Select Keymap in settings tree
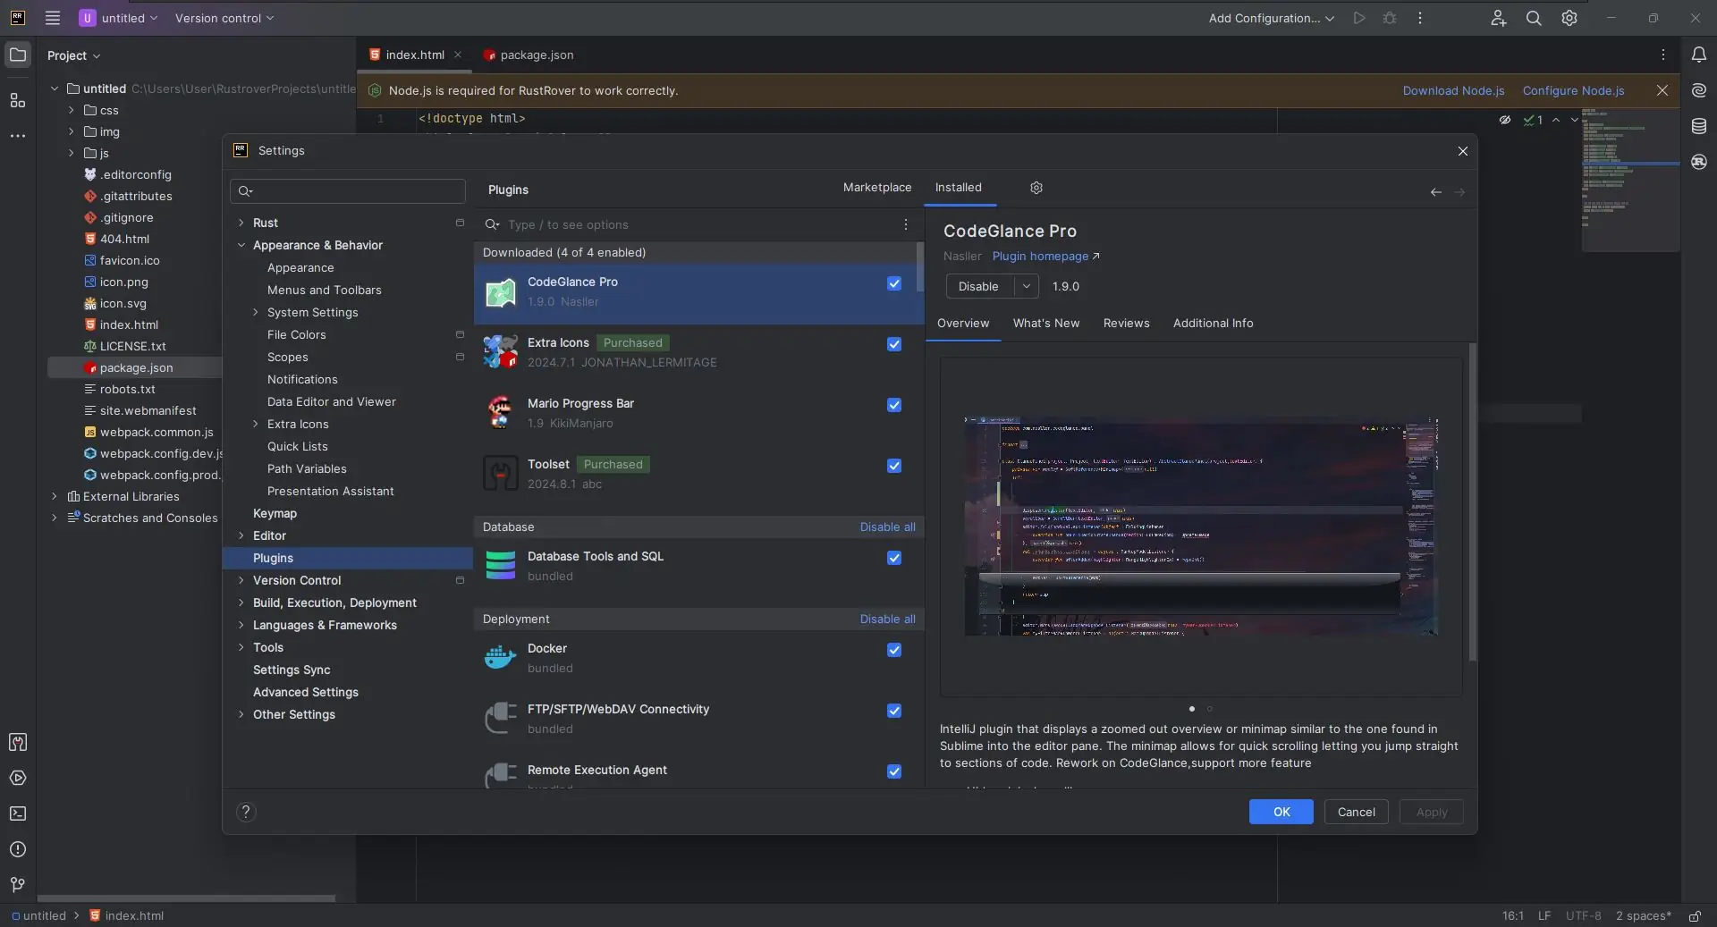 point(275,513)
